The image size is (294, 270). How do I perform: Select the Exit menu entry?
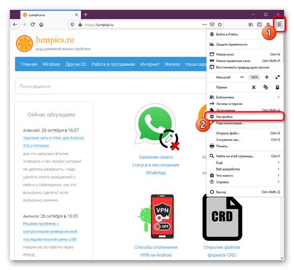point(245,192)
